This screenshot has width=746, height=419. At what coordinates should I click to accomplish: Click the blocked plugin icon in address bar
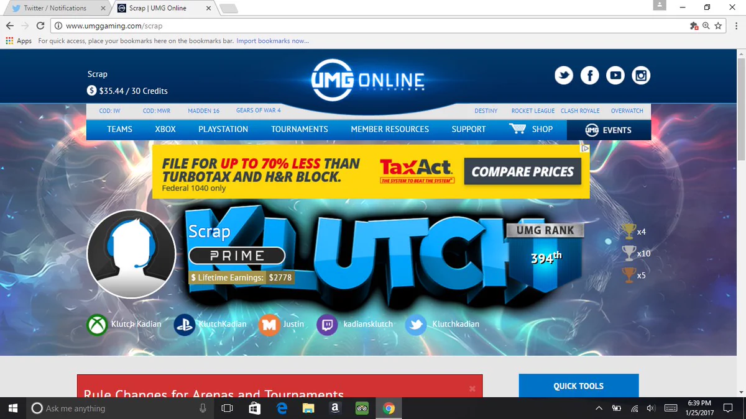pyautogui.click(x=694, y=25)
